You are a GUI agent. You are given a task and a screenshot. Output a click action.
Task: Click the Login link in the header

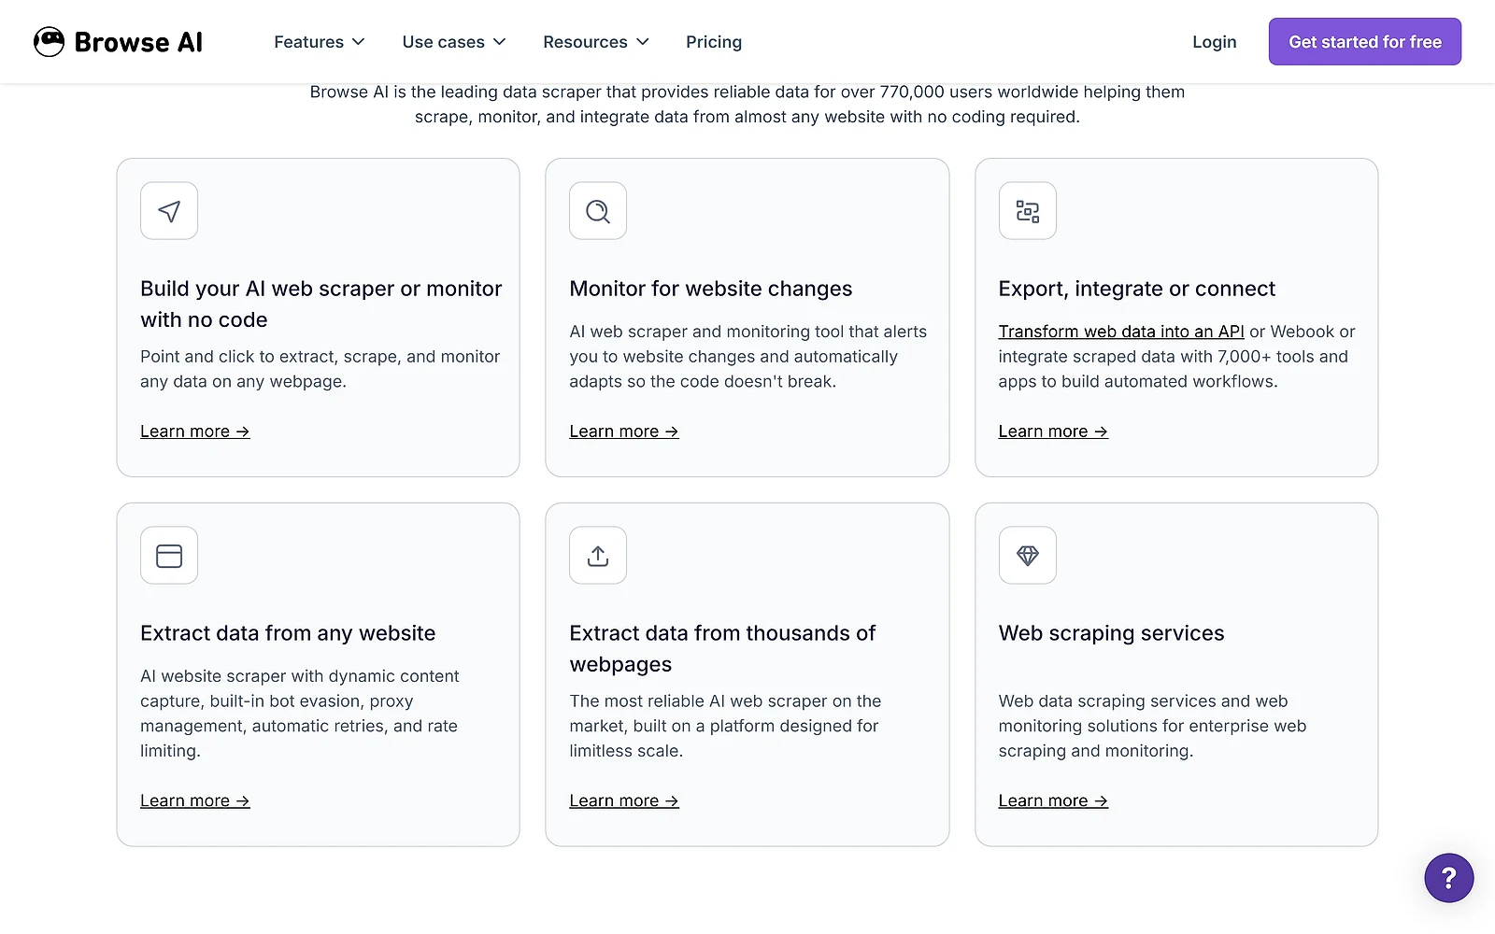[1215, 42]
